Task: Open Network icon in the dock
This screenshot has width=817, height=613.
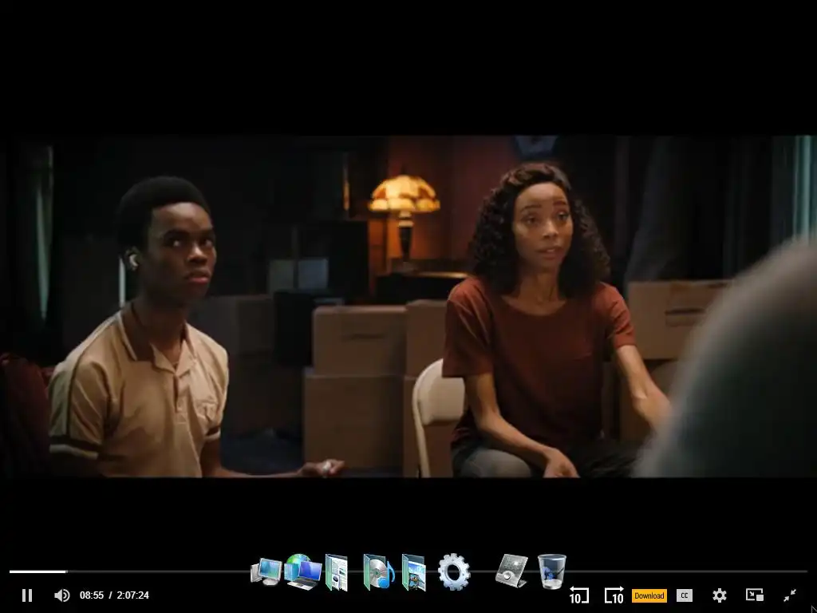Action: [302, 571]
